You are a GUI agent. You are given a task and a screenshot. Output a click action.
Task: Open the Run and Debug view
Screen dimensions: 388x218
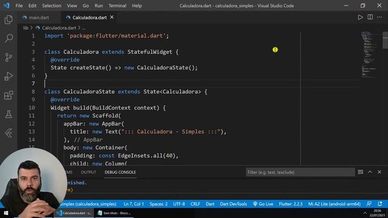(8, 76)
